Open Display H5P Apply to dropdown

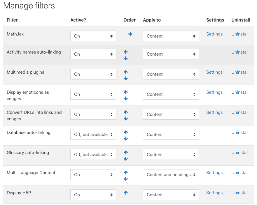point(171,195)
